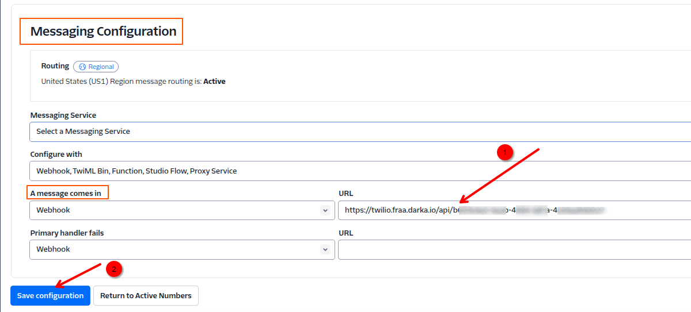Viewport: 691px width, 312px height.
Task: Click chevron arrow on 'A message comes in' dropdown
Action: tap(325, 210)
